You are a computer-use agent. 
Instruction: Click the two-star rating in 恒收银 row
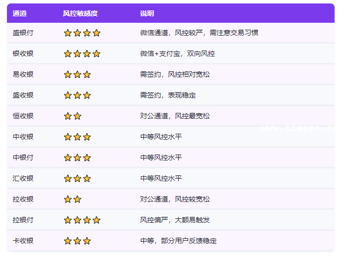72,116
